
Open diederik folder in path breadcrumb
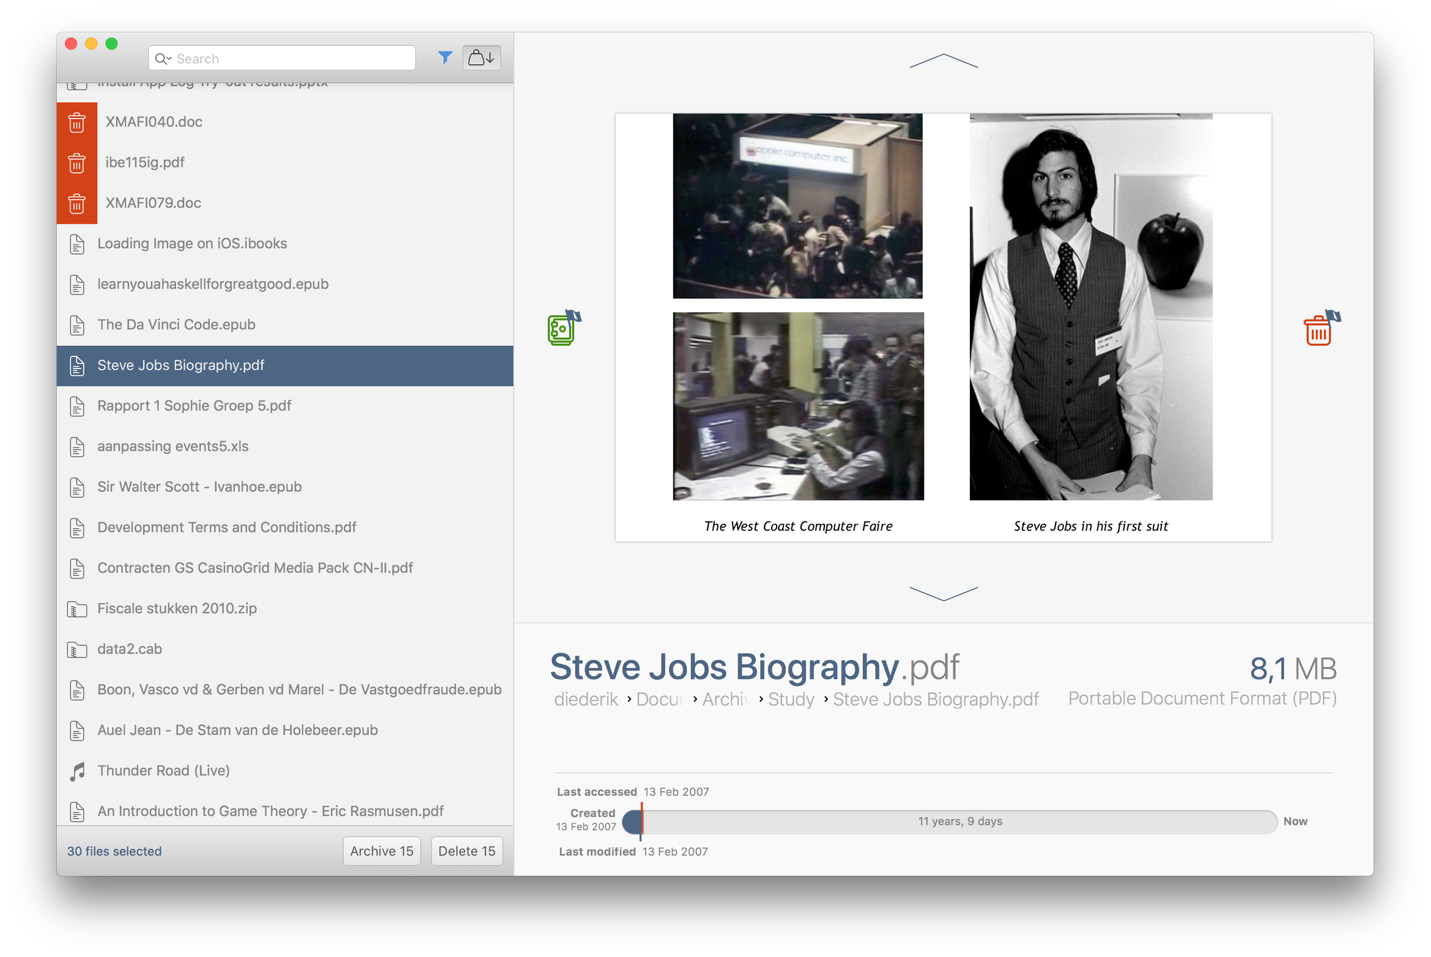click(x=586, y=698)
